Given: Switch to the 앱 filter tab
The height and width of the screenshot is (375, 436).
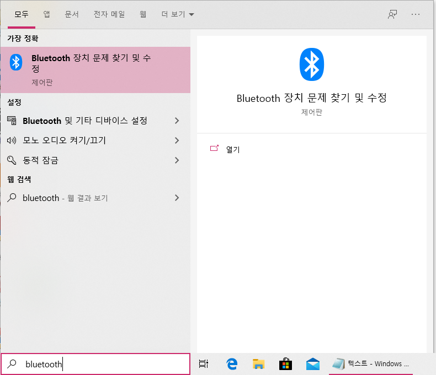Looking at the screenshot, I should pyautogui.click(x=47, y=14).
